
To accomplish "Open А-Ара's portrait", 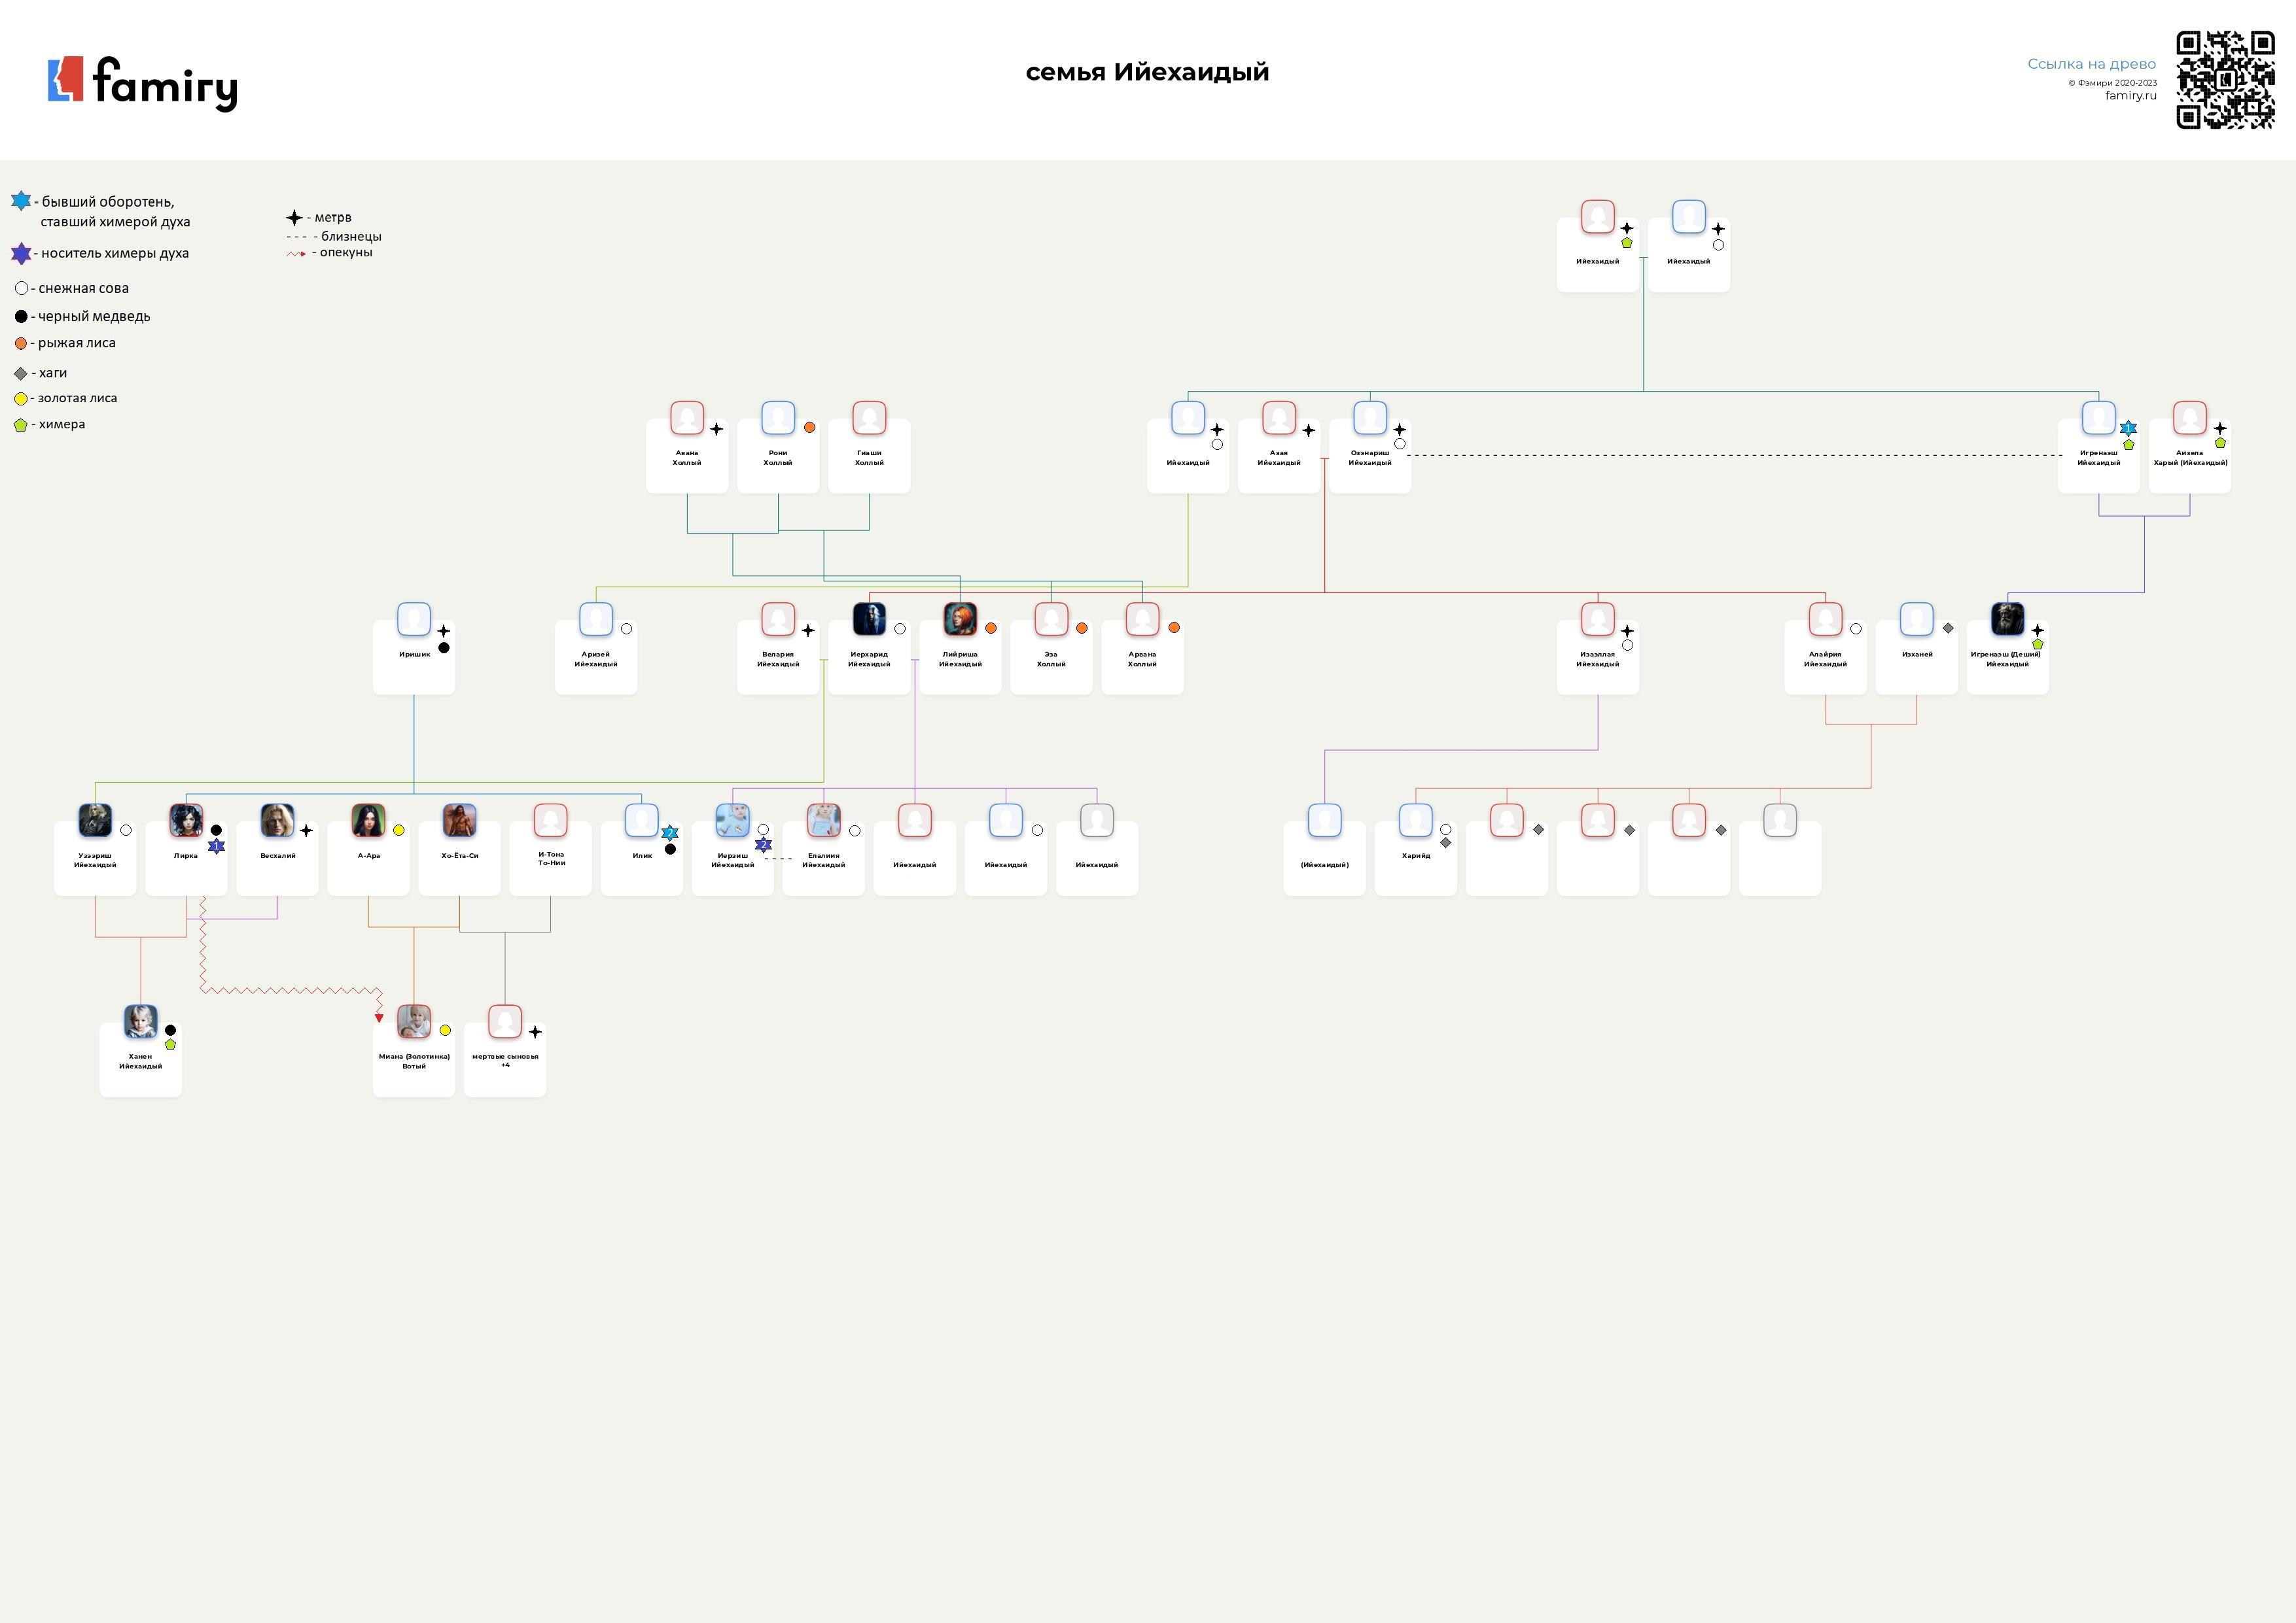I will tap(368, 821).
